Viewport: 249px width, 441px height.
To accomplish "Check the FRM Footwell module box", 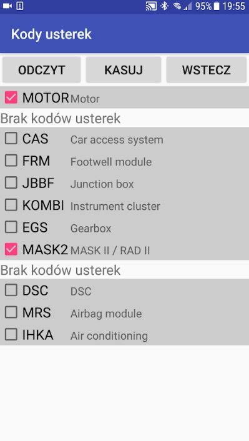I will pos(11,161).
